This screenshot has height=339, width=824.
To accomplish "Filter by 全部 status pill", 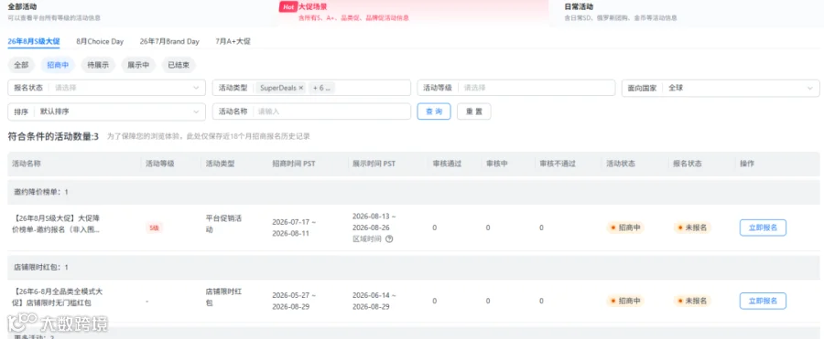I will coord(21,65).
